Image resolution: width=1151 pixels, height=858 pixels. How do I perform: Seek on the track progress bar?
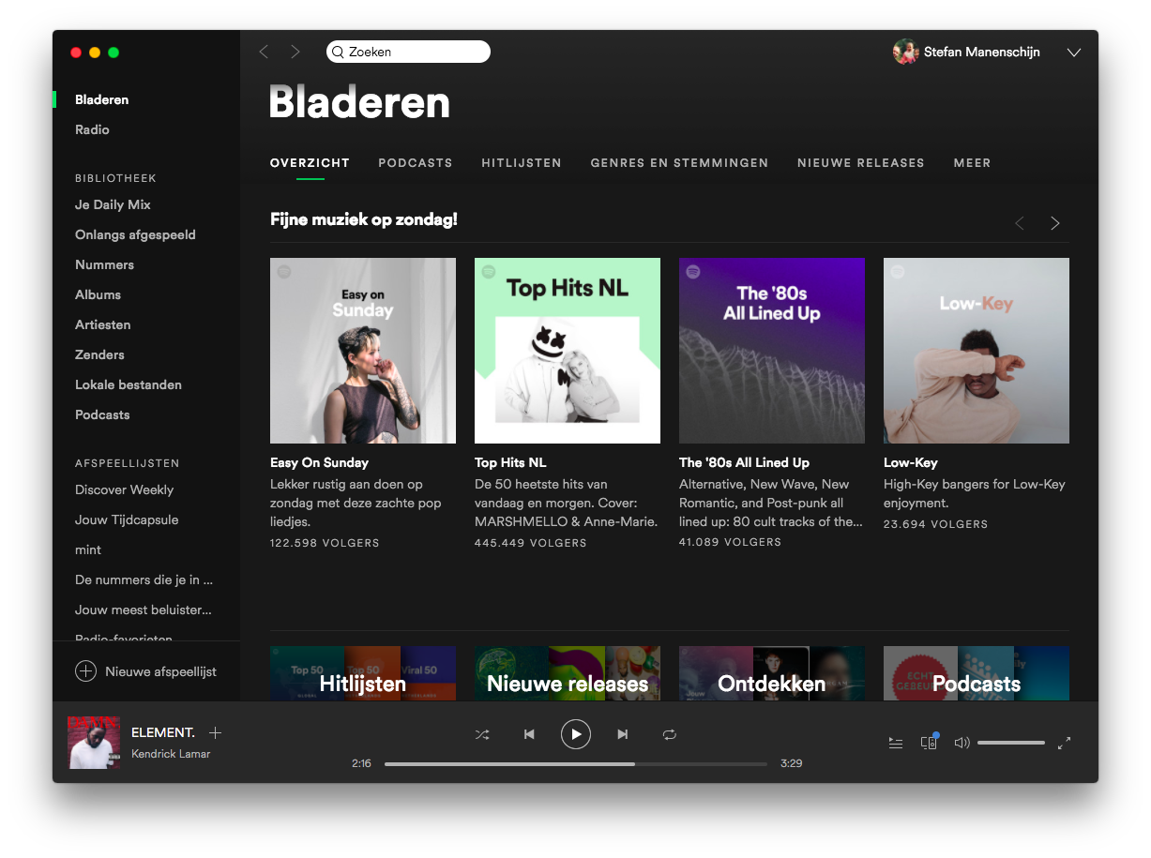point(576,763)
